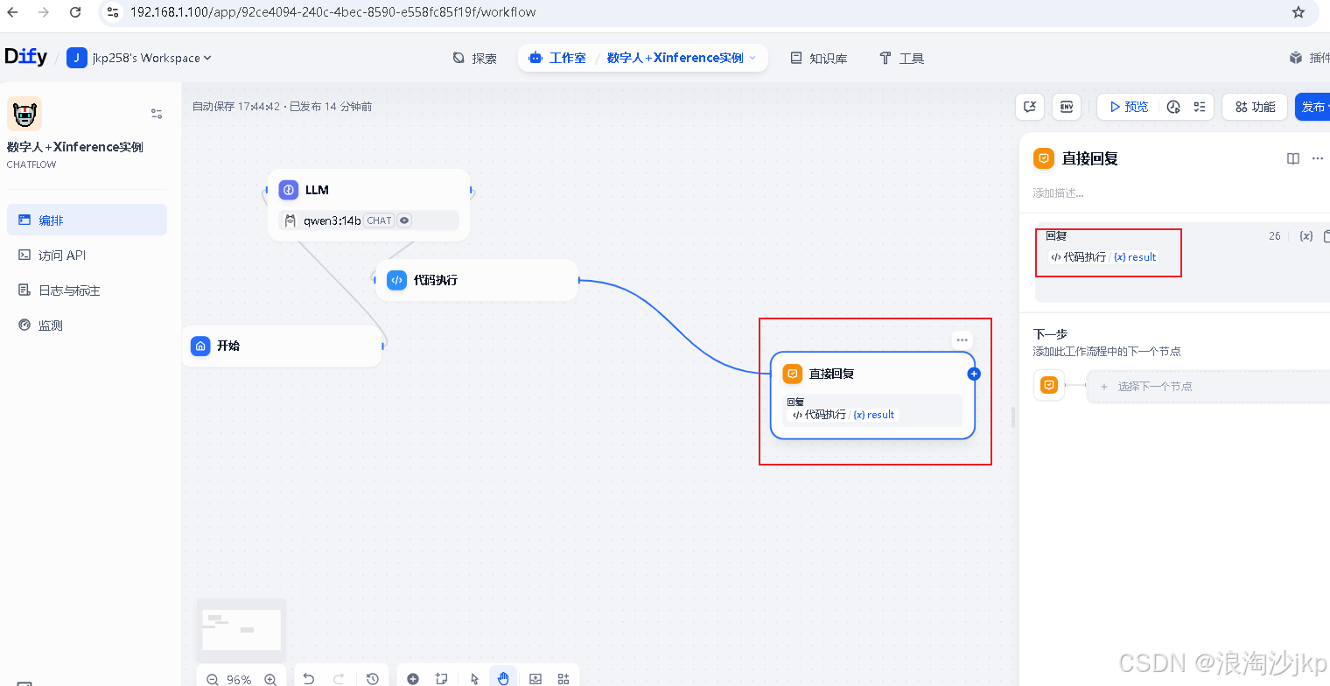Open the run history clock-play icon
The height and width of the screenshot is (686, 1330).
click(x=1174, y=107)
